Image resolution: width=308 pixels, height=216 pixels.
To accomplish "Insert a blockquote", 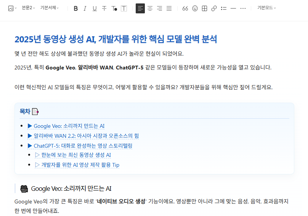I will click(x=185, y=8).
